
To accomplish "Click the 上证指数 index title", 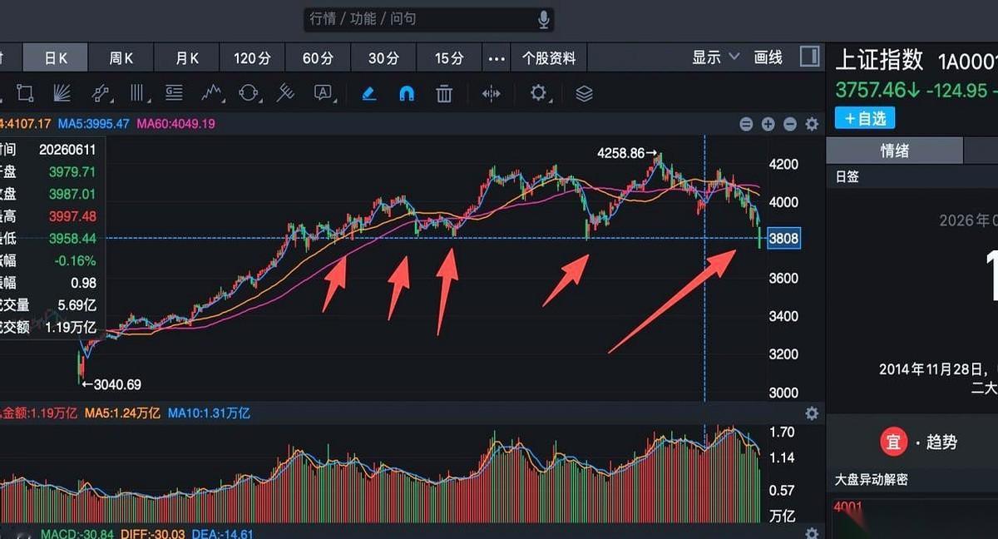I will 879,60.
